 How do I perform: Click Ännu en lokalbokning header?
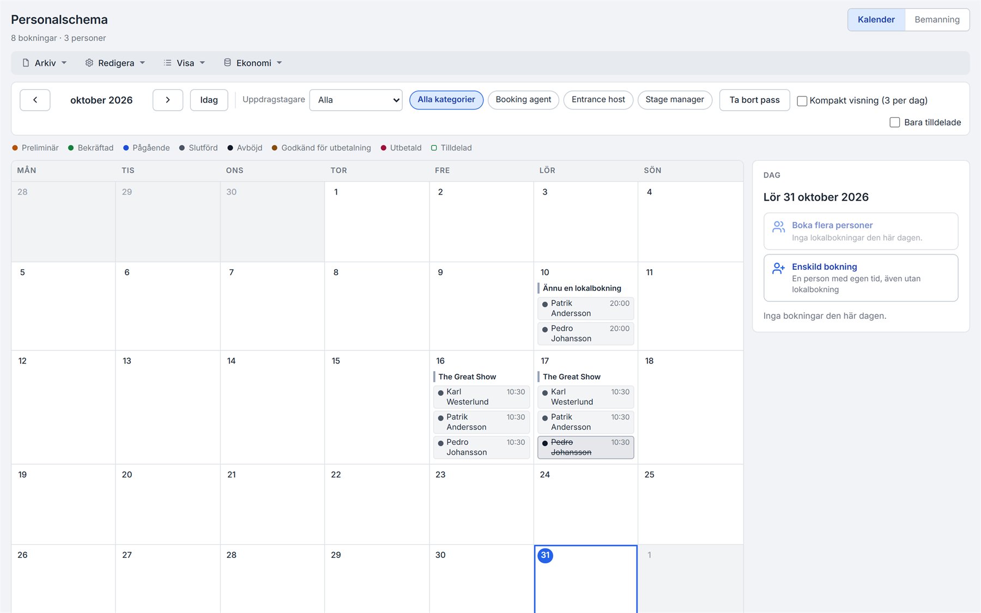click(x=582, y=288)
